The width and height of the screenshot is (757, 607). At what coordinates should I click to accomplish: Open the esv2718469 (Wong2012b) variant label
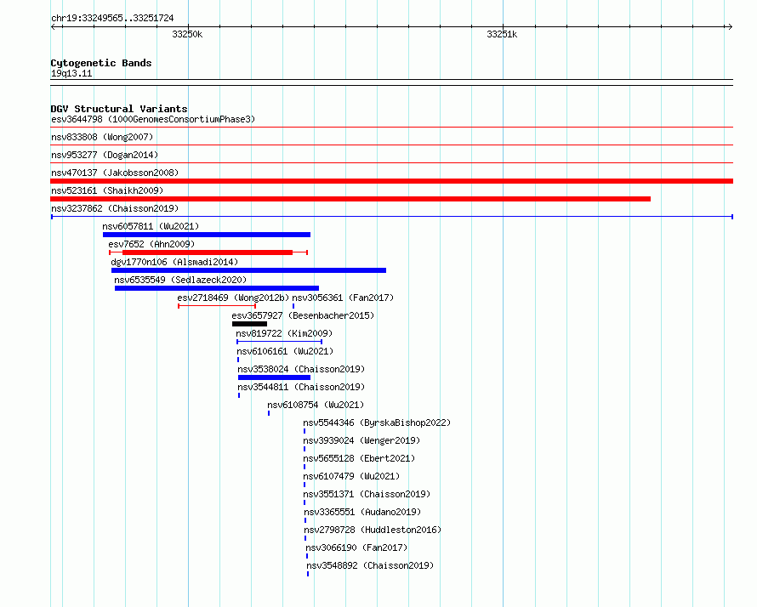click(x=233, y=298)
